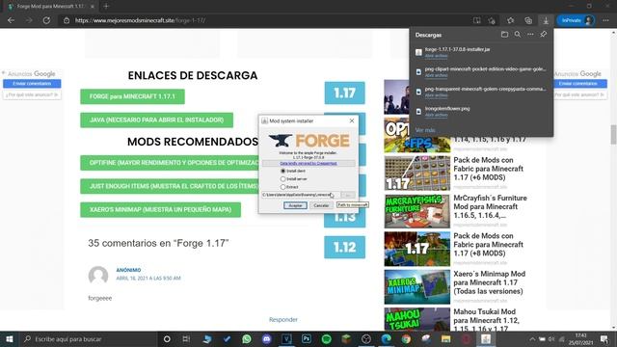The image size is (617, 347).
Task: Open MrCrayfish's Furniture Mod article link
Action: [x=490, y=206]
